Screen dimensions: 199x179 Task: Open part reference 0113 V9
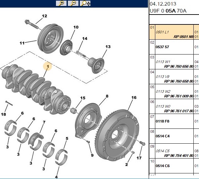click(163, 77)
